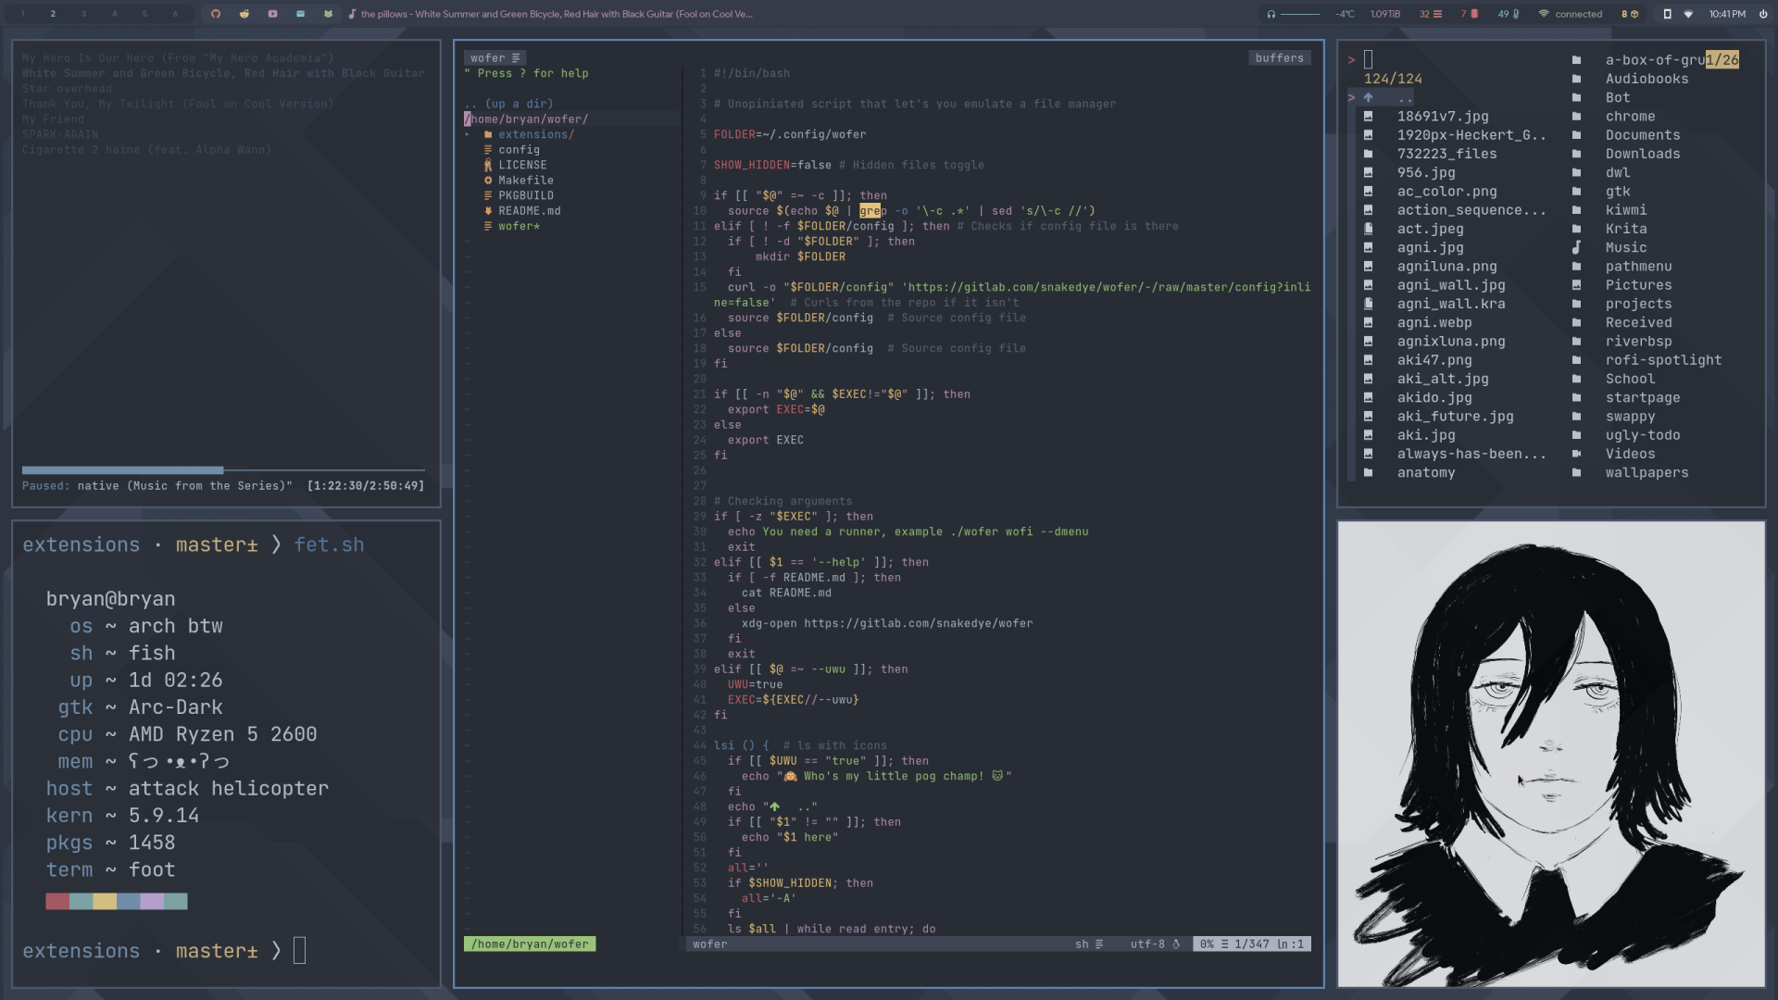Click the headphones volume icon

pos(1271,14)
